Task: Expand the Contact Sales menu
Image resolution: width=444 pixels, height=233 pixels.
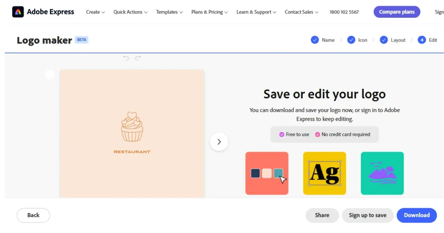Action: point(302,12)
